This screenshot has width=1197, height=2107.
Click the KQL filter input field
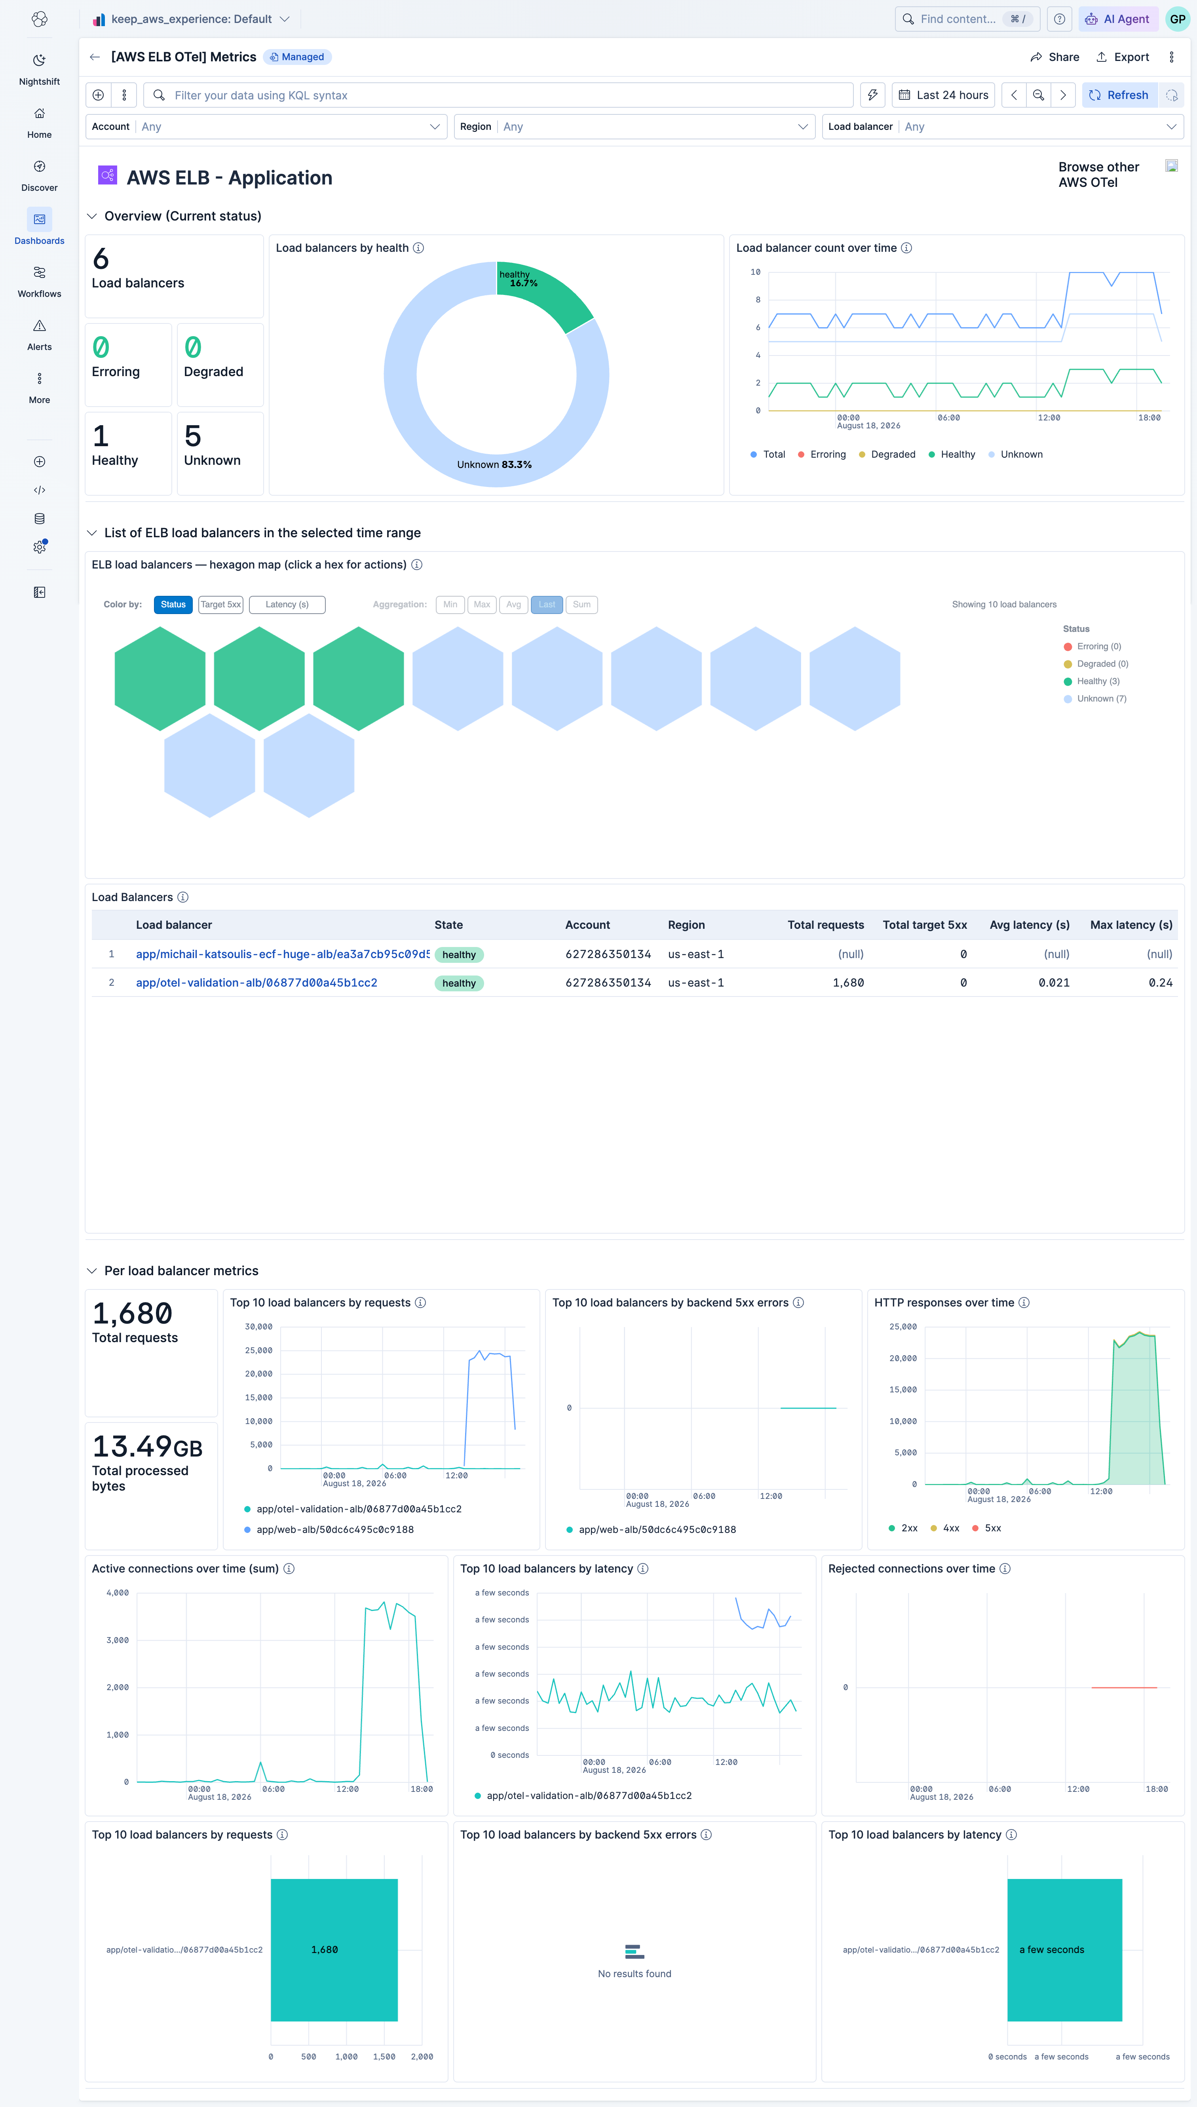[498, 95]
